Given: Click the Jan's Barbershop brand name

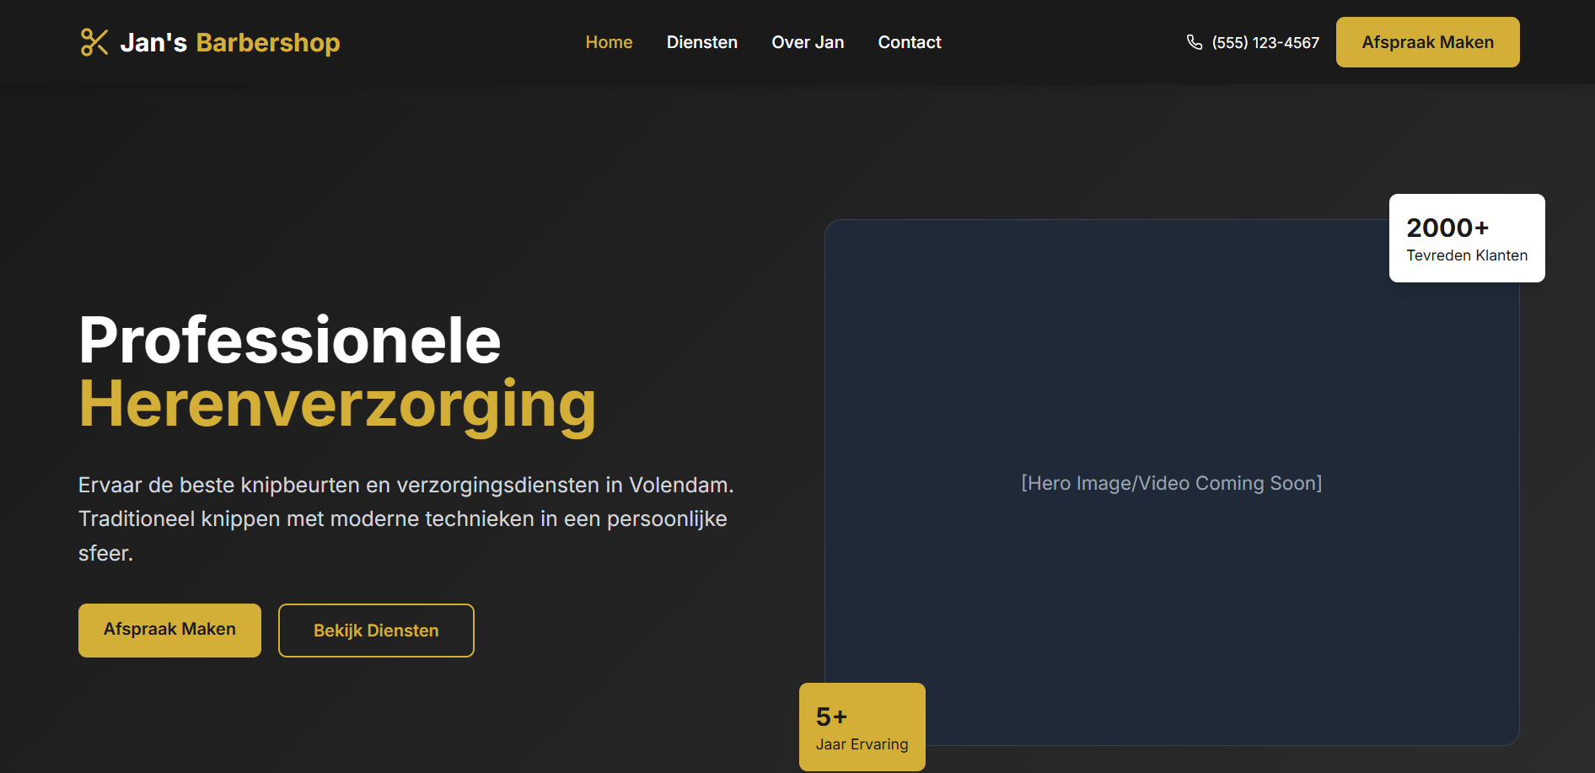Looking at the screenshot, I should pos(230,42).
